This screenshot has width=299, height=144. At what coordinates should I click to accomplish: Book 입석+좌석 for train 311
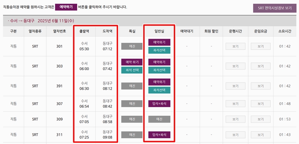(x=159, y=135)
